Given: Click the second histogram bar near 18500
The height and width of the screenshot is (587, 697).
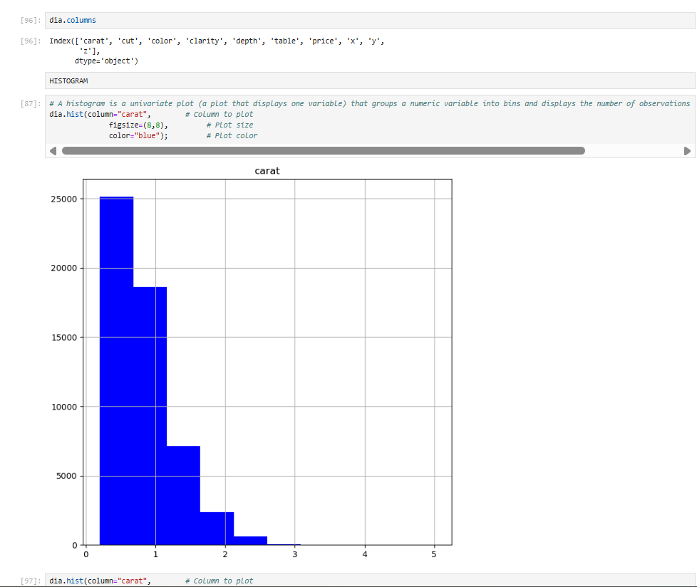Looking at the screenshot, I should click(150, 416).
